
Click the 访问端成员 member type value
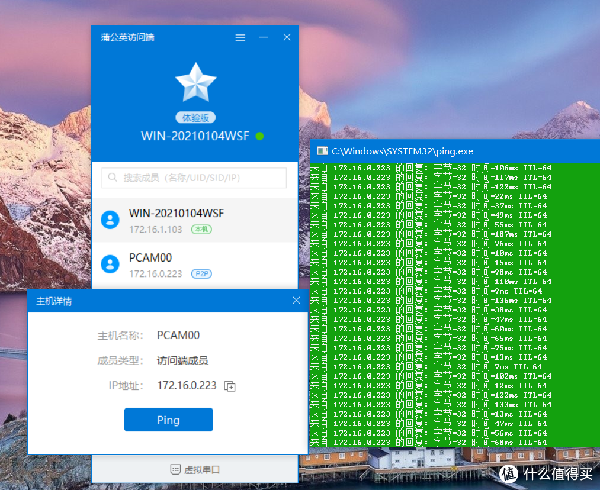pyautogui.click(x=182, y=360)
